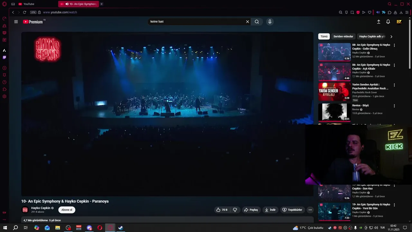Viewport: 412px width, 232px height.
Task: Open GX Control speedometer in sidebar
Action: pos(5,19)
